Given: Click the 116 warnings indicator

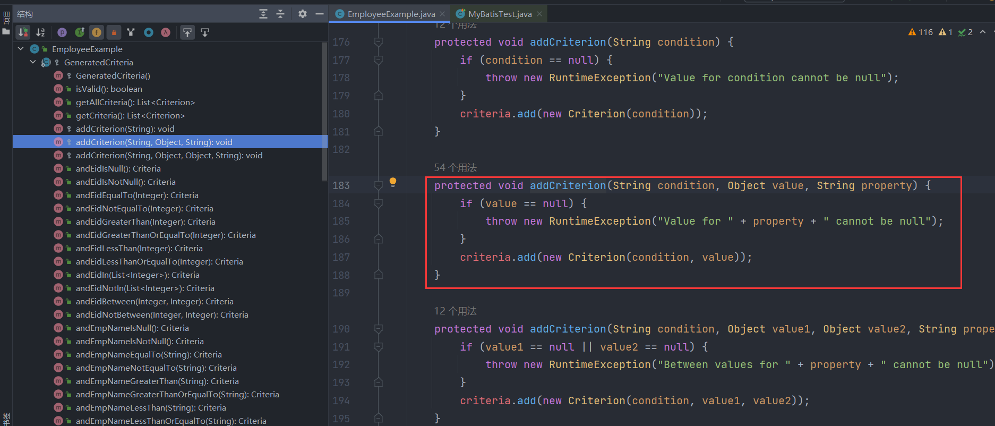Looking at the screenshot, I should click(x=921, y=32).
